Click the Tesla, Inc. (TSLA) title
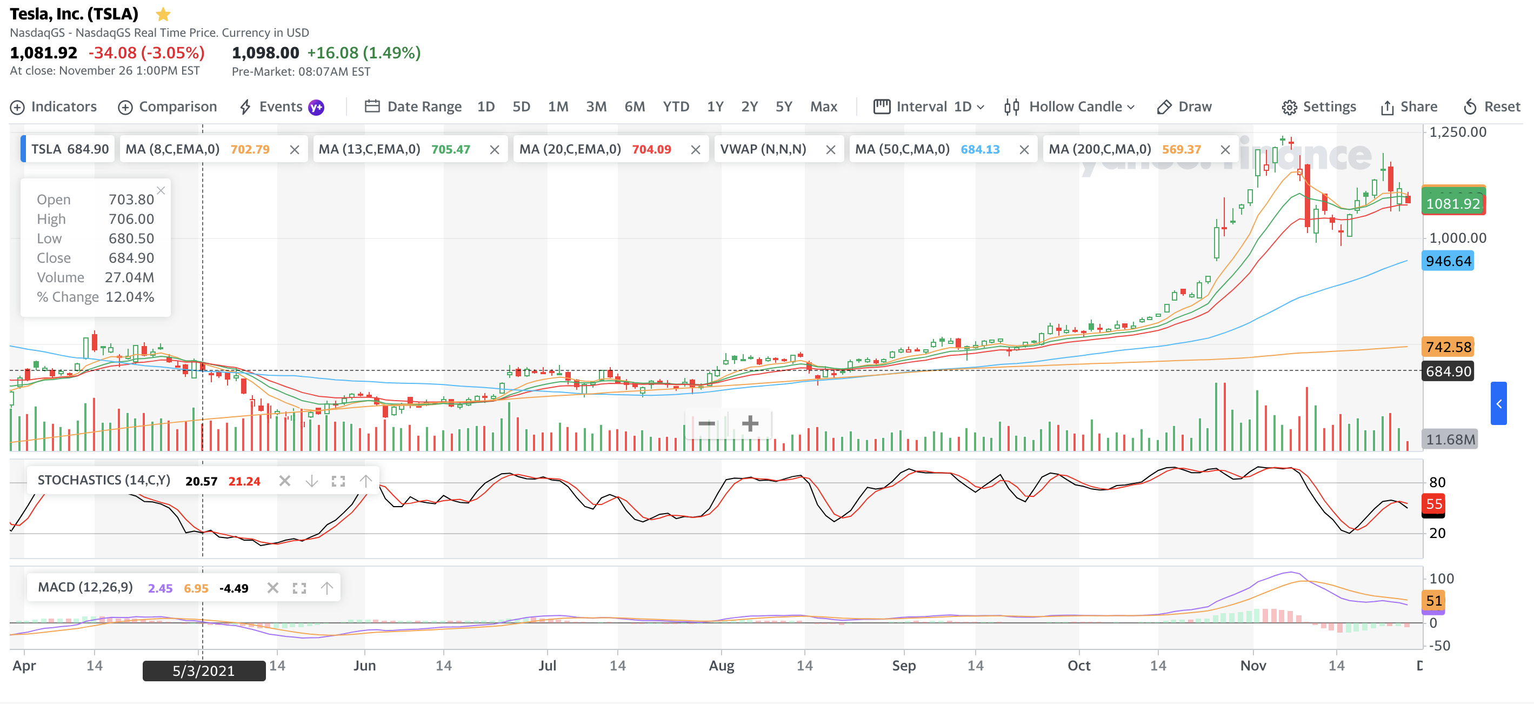Viewport: 1534px width, 704px height. click(x=74, y=14)
